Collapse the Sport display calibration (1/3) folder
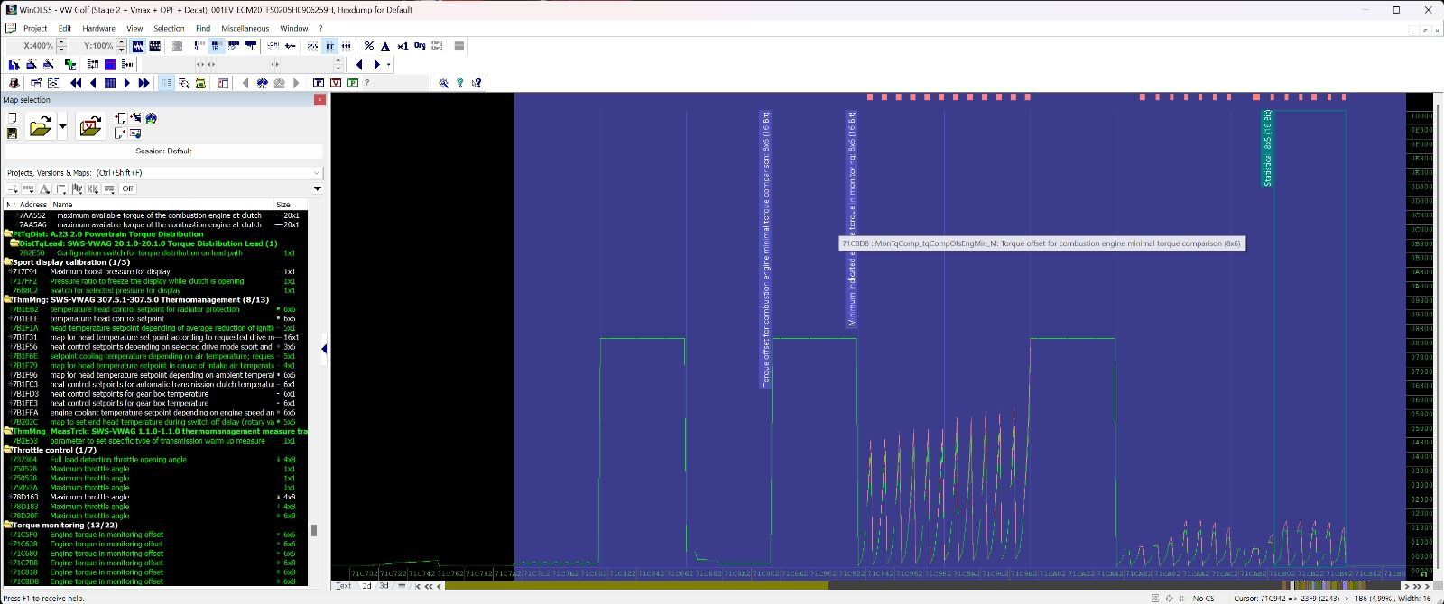The width and height of the screenshot is (1444, 604). (x=7, y=262)
